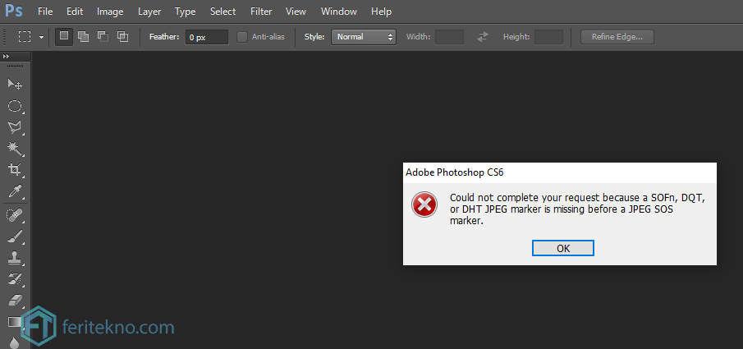Open the Style dropdown set to Normal
The width and height of the screenshot is (743, 349).
click(x=364, y=36)
